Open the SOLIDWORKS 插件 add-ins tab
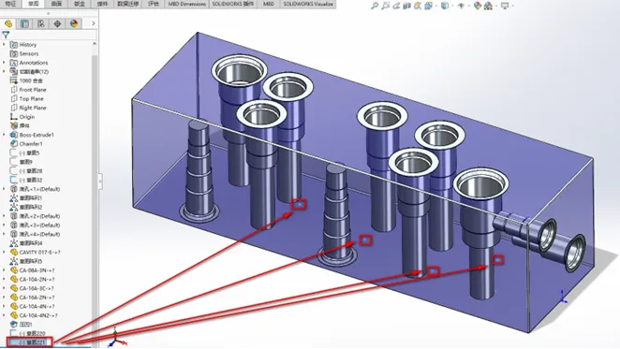Viewport: 620px width, 349px height. (233, 4)
